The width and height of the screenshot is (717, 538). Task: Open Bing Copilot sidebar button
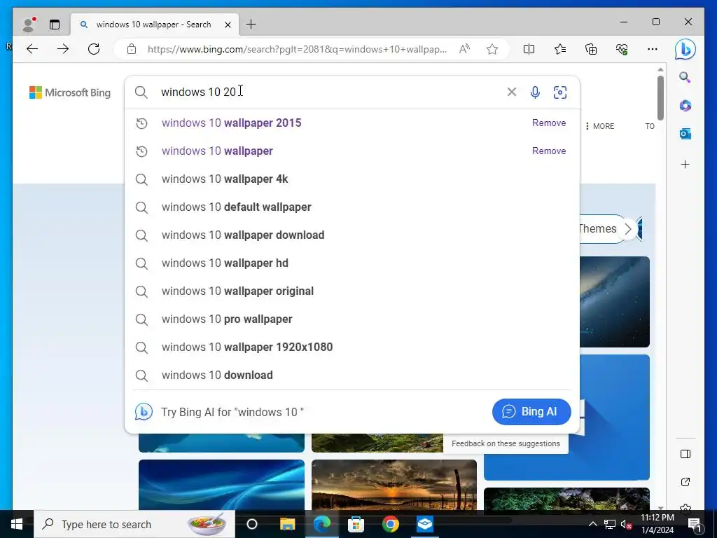click(685, 49)
